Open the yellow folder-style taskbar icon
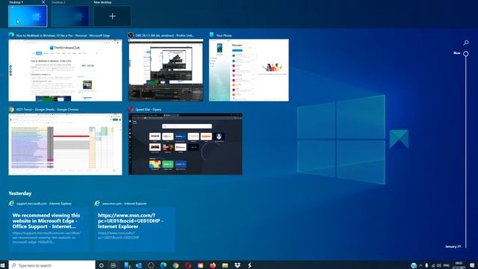 pos(225,265)
